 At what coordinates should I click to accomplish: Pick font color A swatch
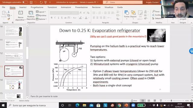(87, 18)
